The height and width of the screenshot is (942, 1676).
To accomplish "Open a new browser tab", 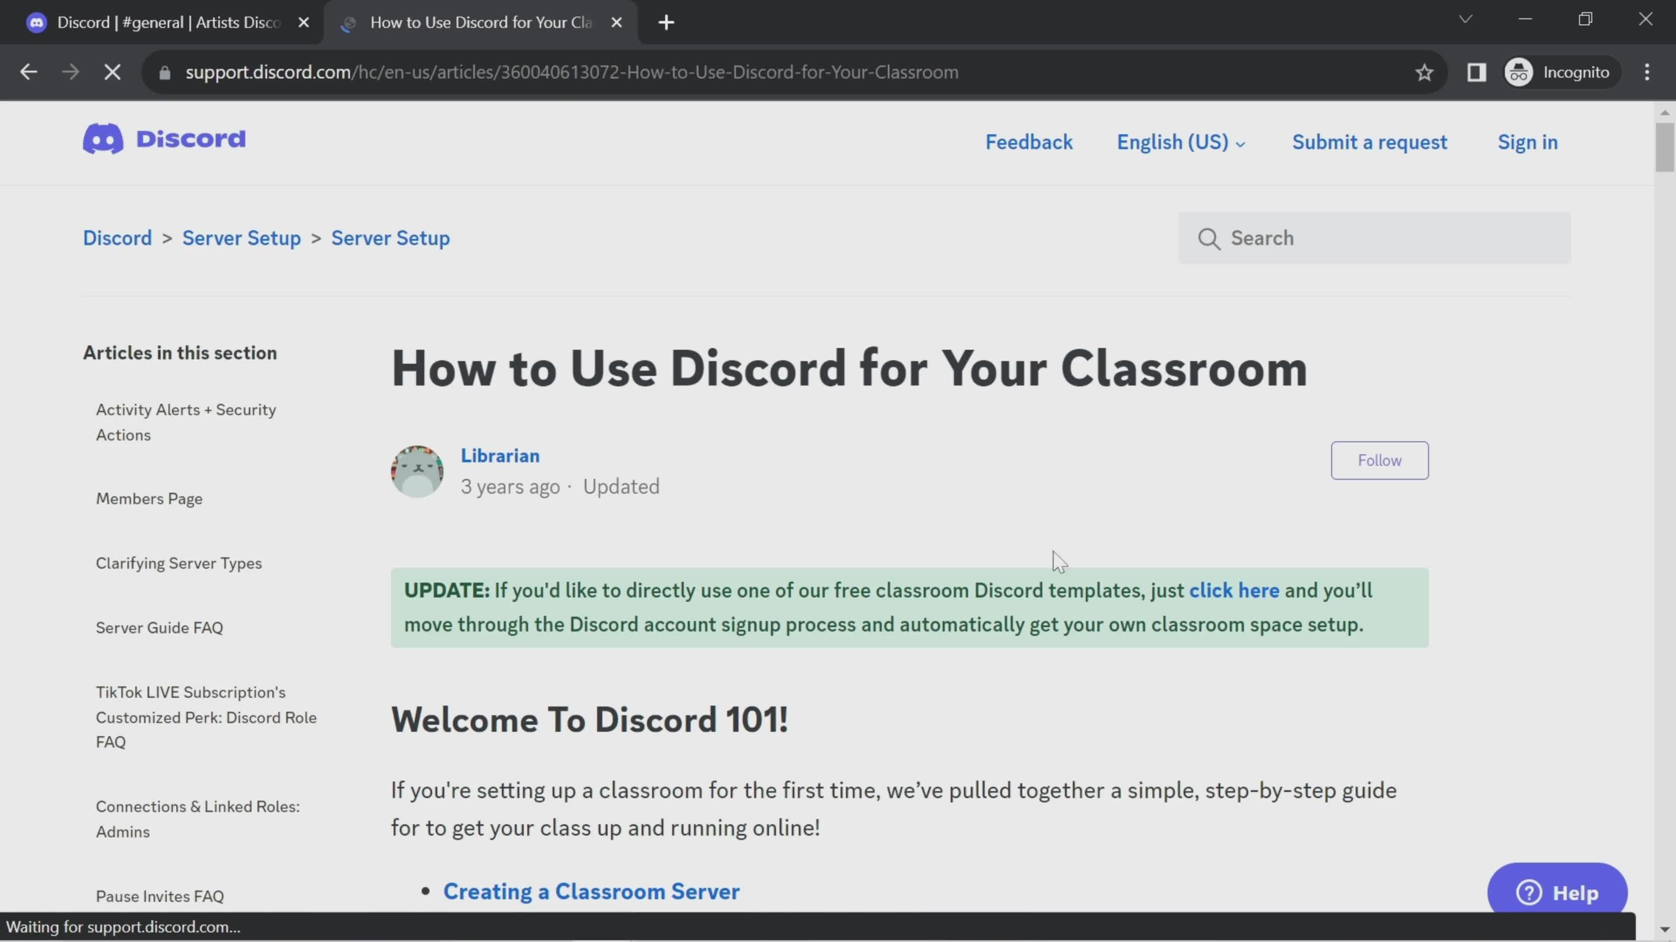I will [x=666, y=23].
